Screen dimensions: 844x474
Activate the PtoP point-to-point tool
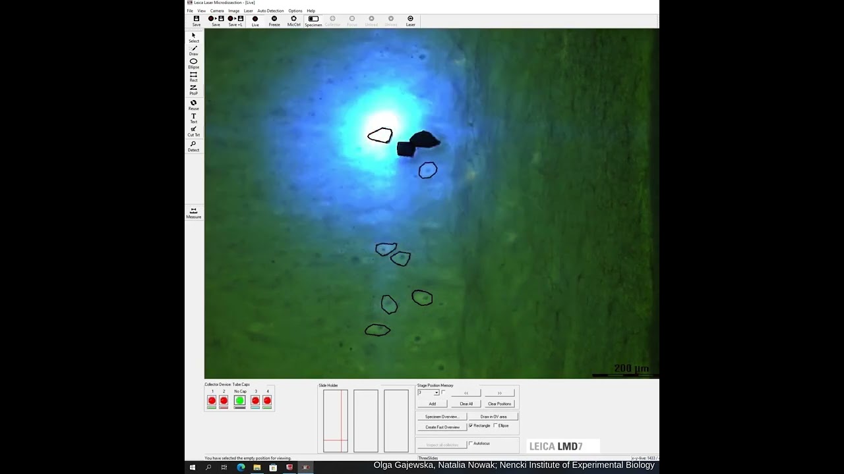[193, 90]
